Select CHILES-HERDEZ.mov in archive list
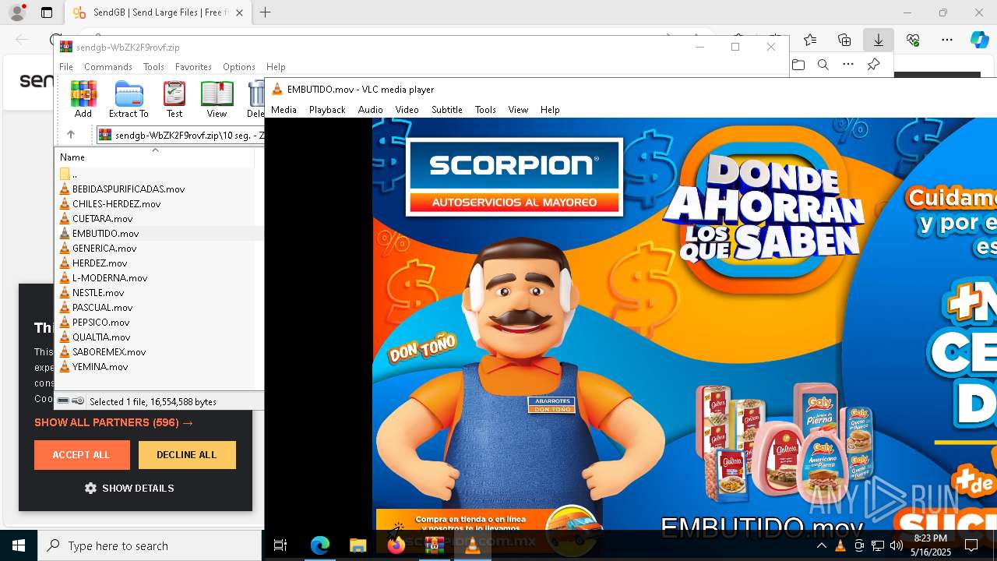 pos(116,204)
